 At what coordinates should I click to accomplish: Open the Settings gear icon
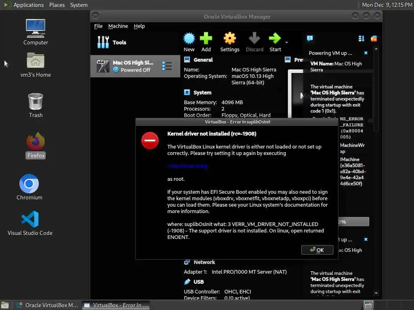230,38
